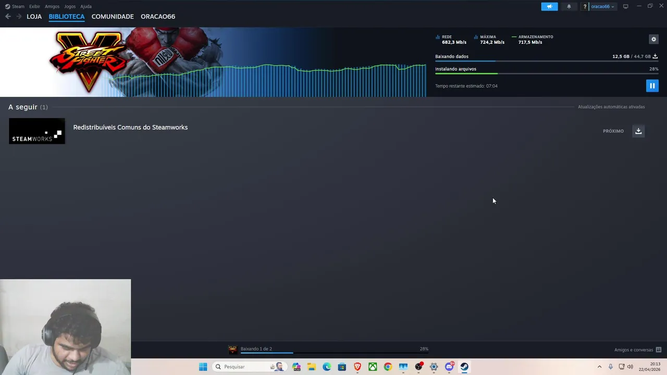
Task: Click the forward navigation arrow
Action: coord(19,17)
